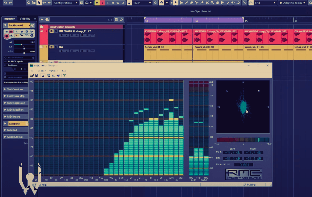
Task: Select the Zoom magnifier tool
Action: (x=212, y=3)
